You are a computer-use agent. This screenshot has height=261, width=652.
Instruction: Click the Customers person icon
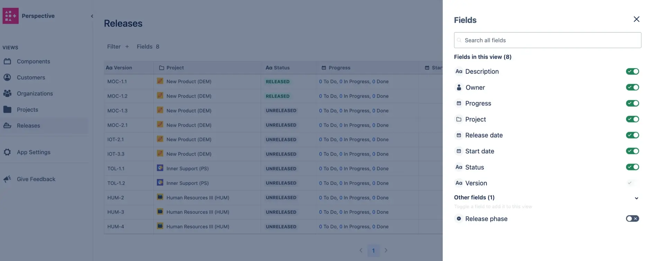click(x=7, y=77)
